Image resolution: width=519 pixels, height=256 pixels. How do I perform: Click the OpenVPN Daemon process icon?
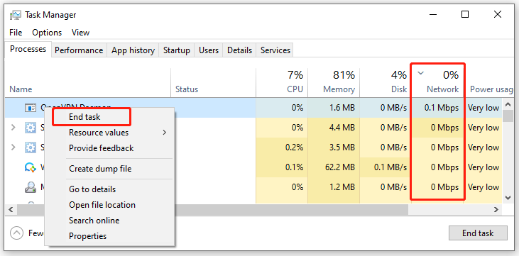31,108
